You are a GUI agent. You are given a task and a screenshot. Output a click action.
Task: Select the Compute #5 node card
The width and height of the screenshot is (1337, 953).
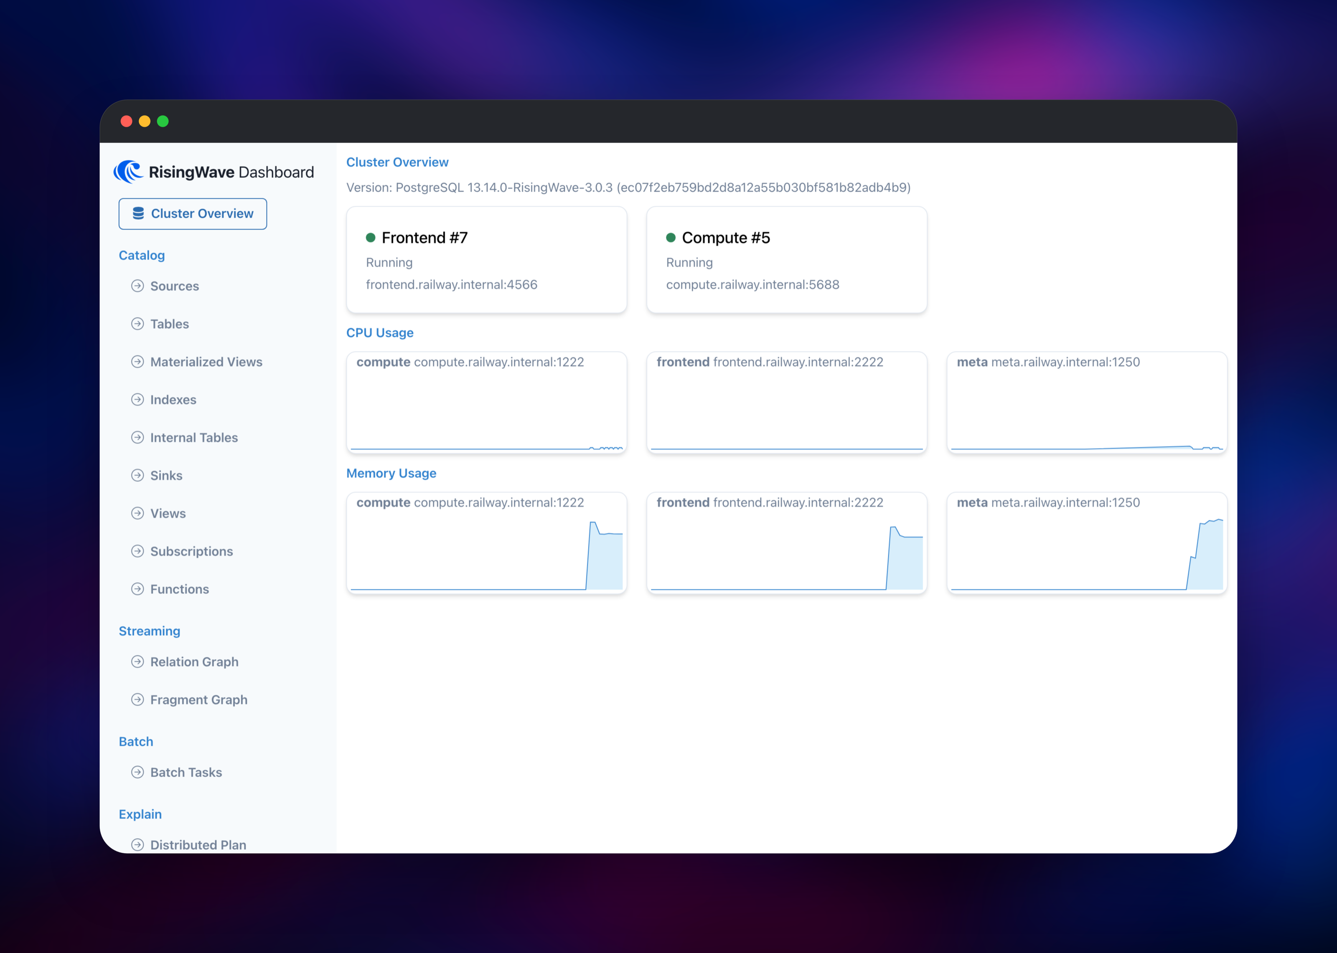[786, 259]
